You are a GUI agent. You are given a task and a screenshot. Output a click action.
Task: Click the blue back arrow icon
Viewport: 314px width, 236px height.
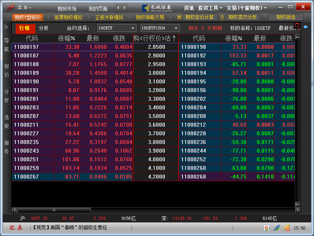coord(306,27)
